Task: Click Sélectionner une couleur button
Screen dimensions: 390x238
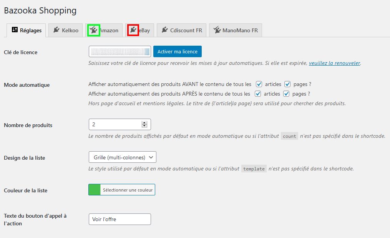Action: tap(128, 190)
